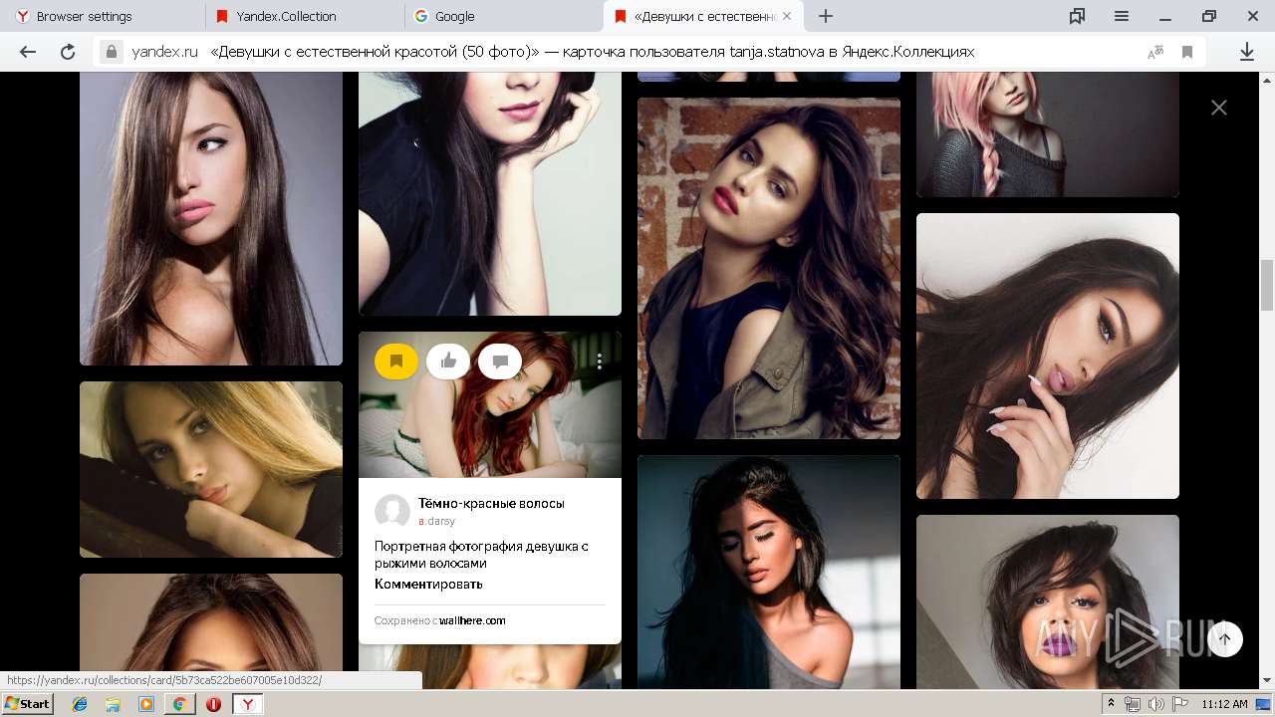Open comments via speech bubble icon
The height and width of the screenshot is (717, 1275).
pyautogui.click(x=500, y=360)
